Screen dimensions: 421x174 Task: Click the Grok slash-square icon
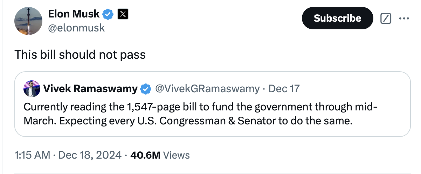[x=386, y=19]
